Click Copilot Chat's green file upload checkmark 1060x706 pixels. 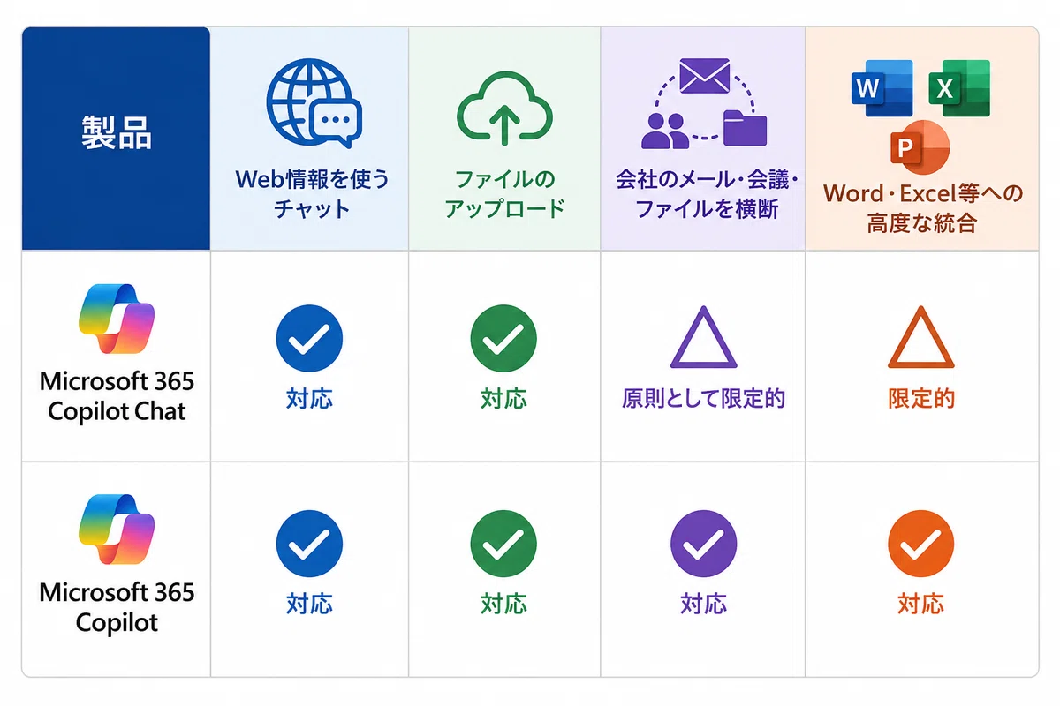(x=503, y=336)
